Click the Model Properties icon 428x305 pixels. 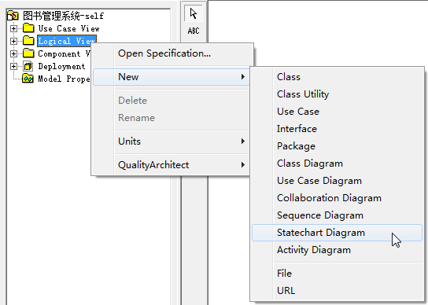(28, 79)
